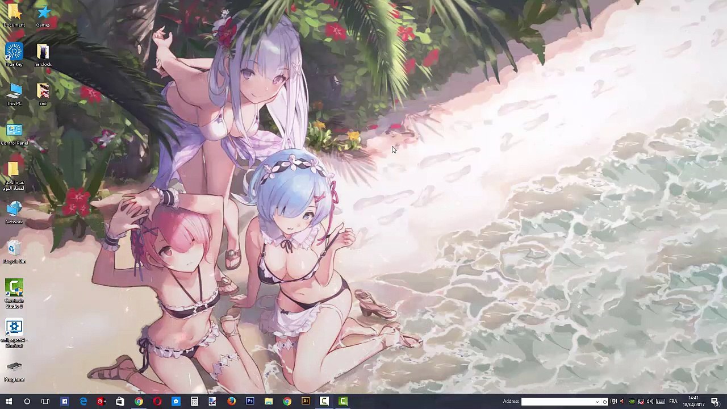Open File Explorer from the taskbar

coord(269,401)
